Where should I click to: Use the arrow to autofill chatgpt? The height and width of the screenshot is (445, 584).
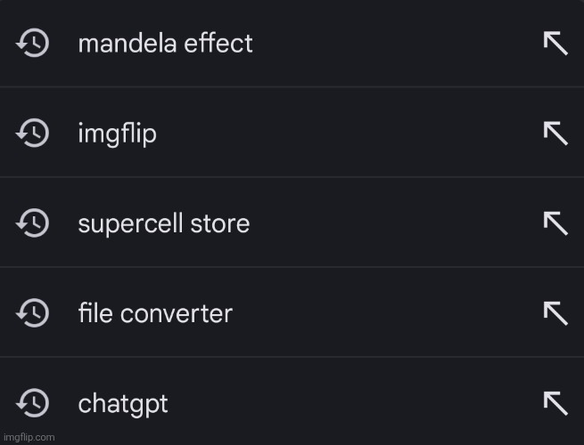click(555, 402)
